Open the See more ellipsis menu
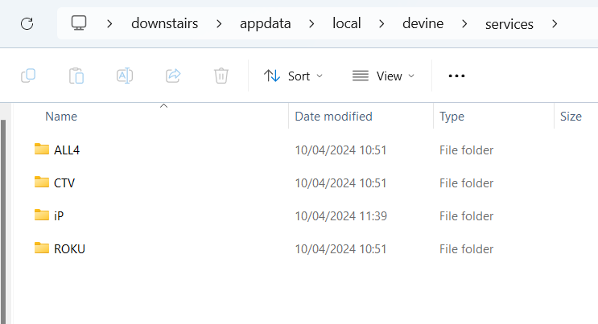 [456, 76]
